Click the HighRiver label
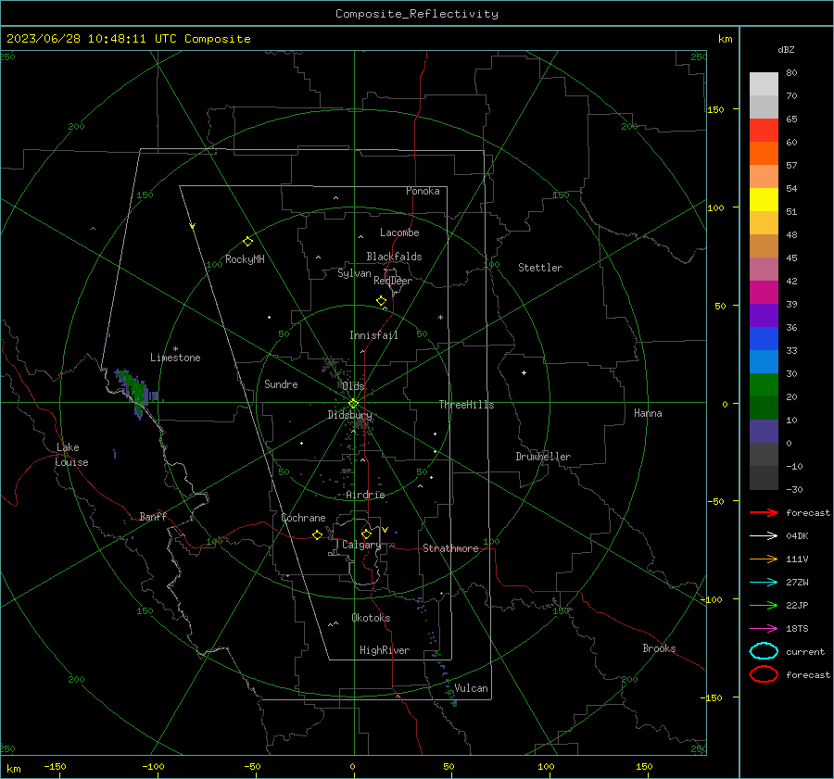 click(x=385, y=650)
